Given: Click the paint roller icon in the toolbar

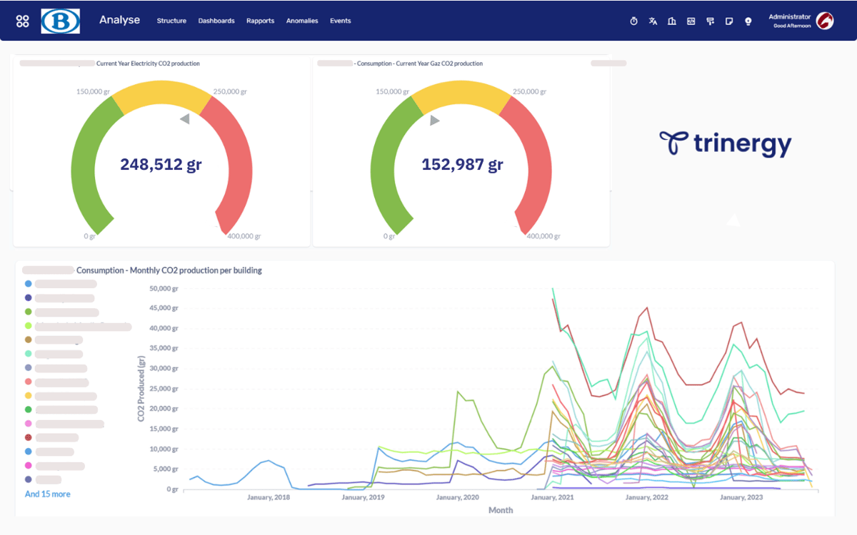Looking at the screenshot, I should 710,21.
